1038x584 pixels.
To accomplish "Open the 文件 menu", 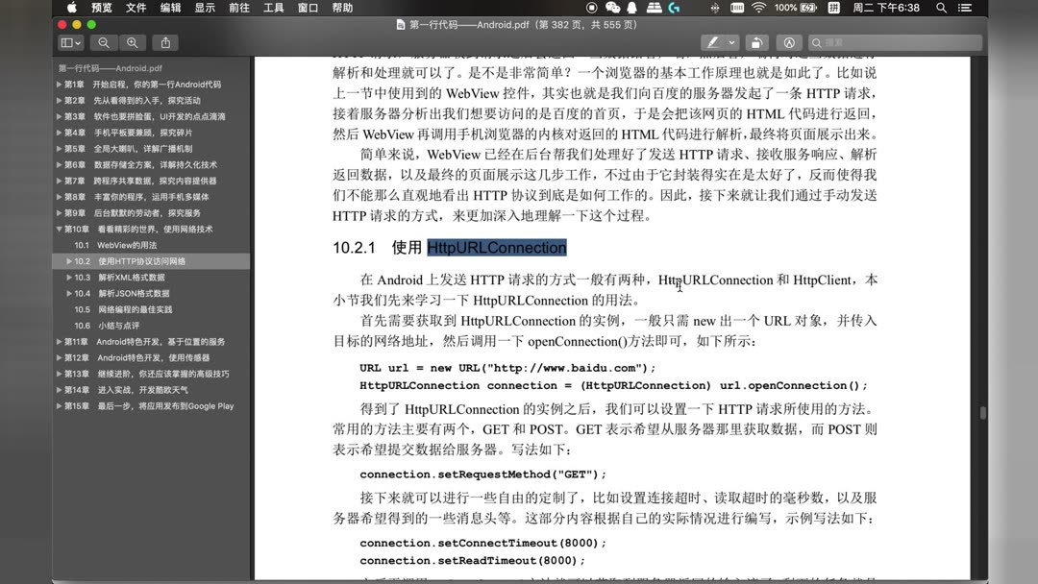I will click(135, 8).
